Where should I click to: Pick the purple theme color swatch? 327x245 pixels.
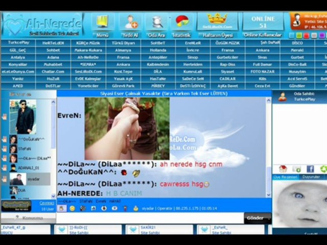[x=322, y=36]
